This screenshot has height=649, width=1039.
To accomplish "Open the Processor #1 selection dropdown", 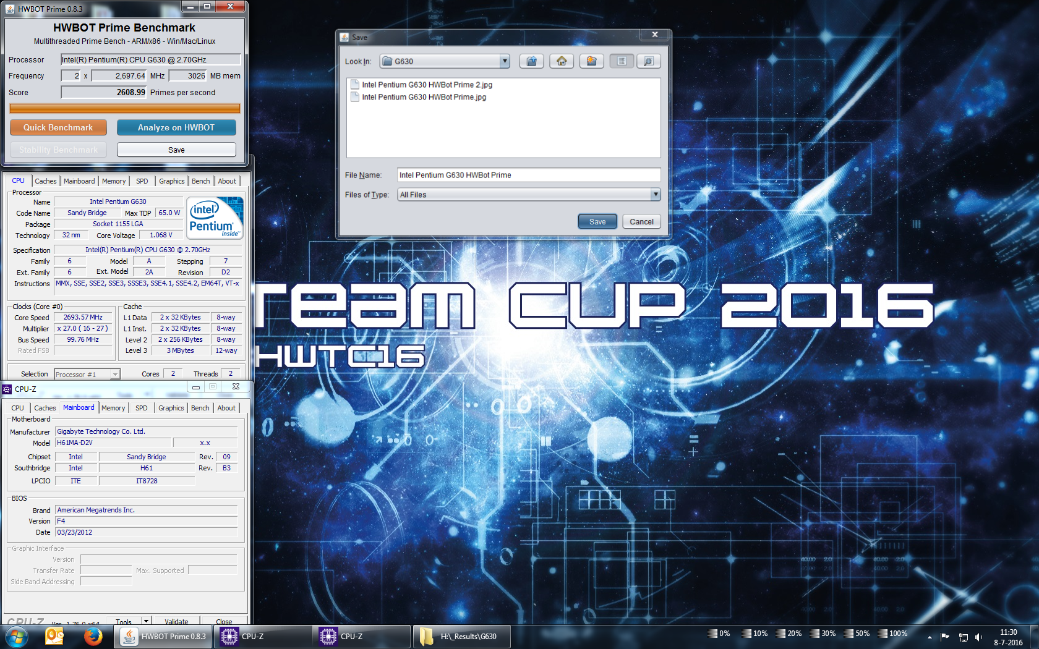I will pyautogui.click(x=87, y=374).
